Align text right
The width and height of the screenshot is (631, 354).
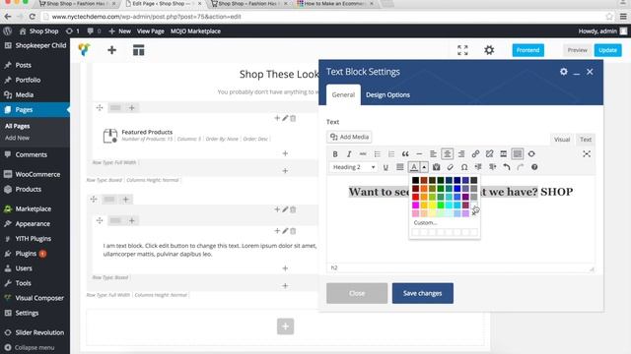[461, 154]
